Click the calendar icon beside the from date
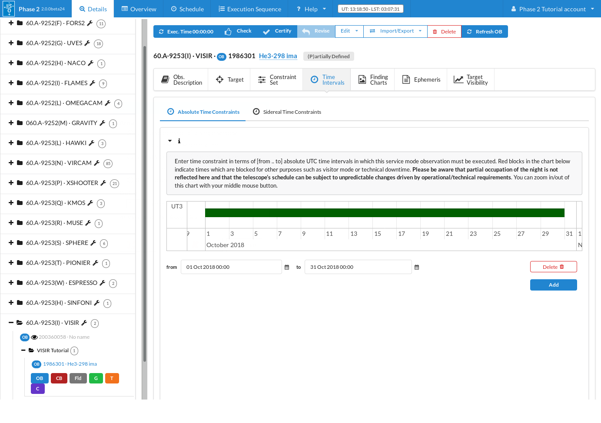The width and height of the screenshot is (601, 423). click(287, 267)
